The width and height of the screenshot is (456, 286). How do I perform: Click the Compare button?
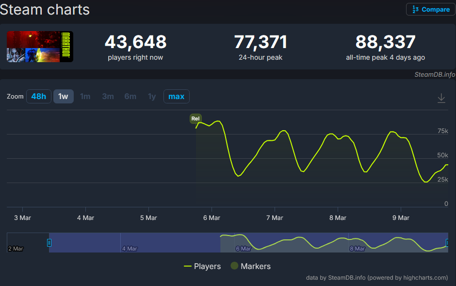431,10
